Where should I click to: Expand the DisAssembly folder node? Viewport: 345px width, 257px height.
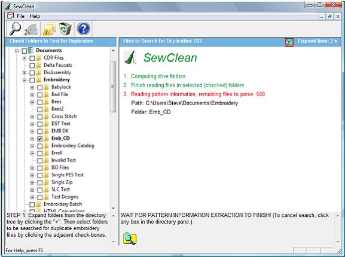(x=25, y=73)
